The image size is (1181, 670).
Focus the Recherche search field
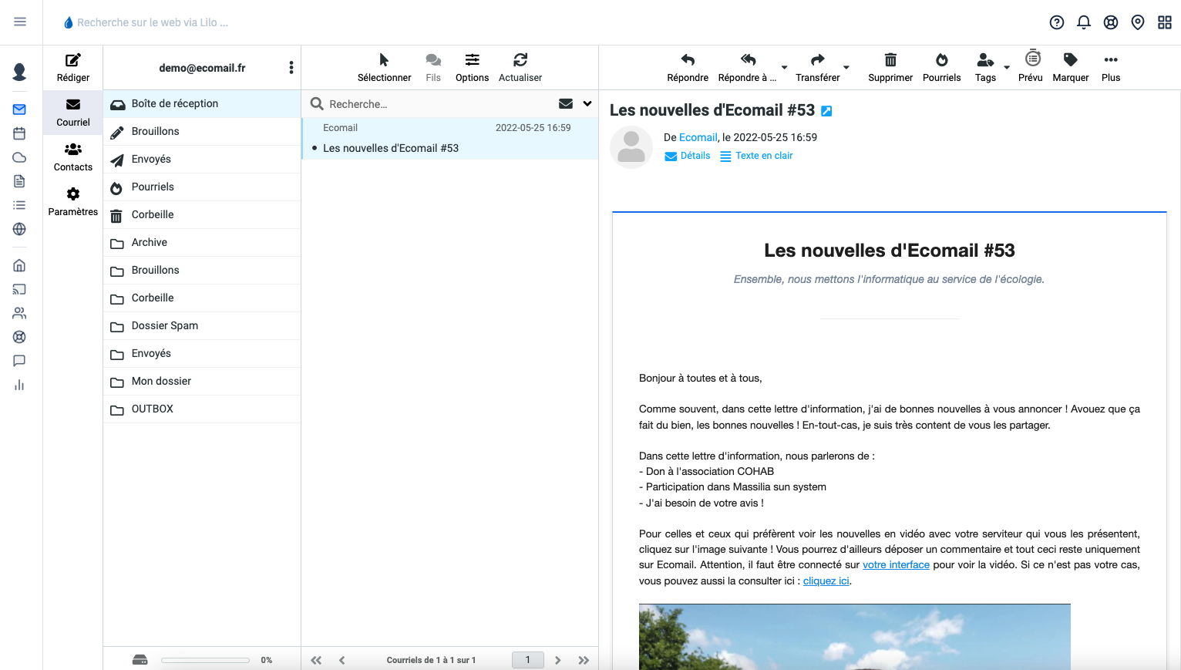point(439,104)
